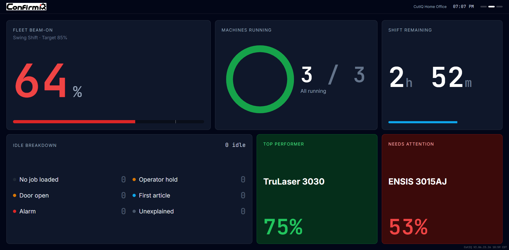Click the 07:07 PM clock
The height and width of the screenshot is (250, 509).
tap(463, 7)
